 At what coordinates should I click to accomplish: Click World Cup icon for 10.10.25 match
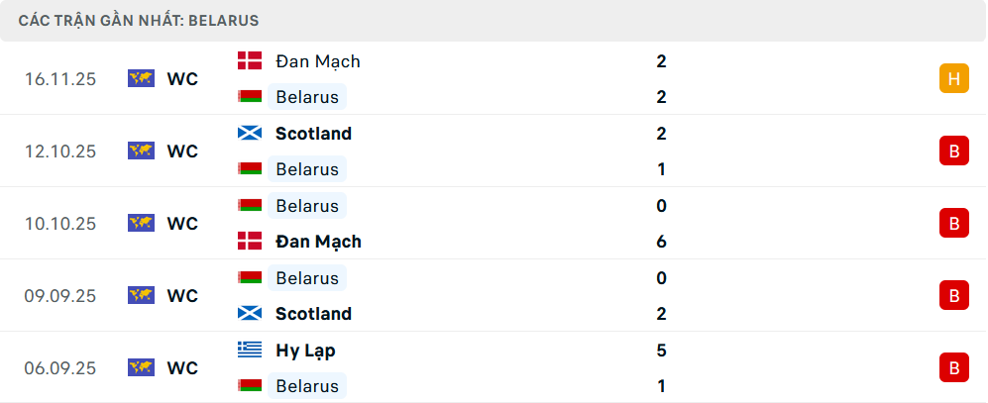coord(142,223)
